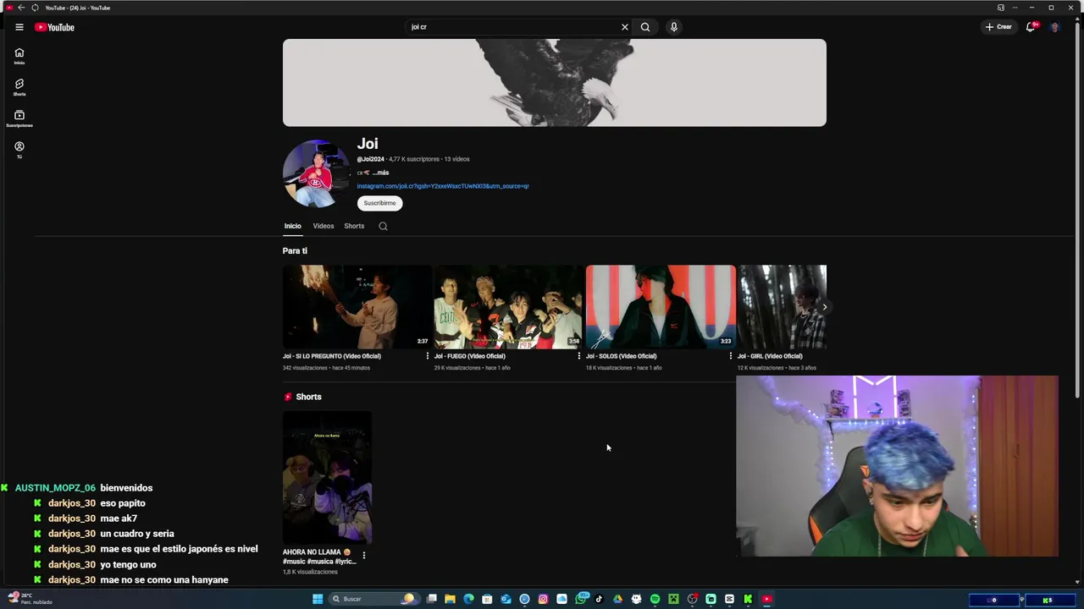Search within the Joi channel
This screenshot has width=1084, height=609.
point(383,226)
